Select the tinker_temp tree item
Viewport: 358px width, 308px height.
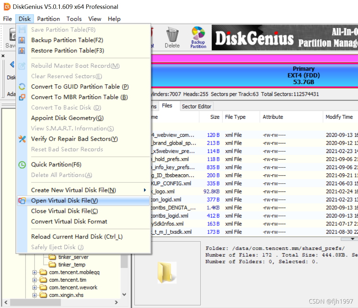click(x=72, y=265)
